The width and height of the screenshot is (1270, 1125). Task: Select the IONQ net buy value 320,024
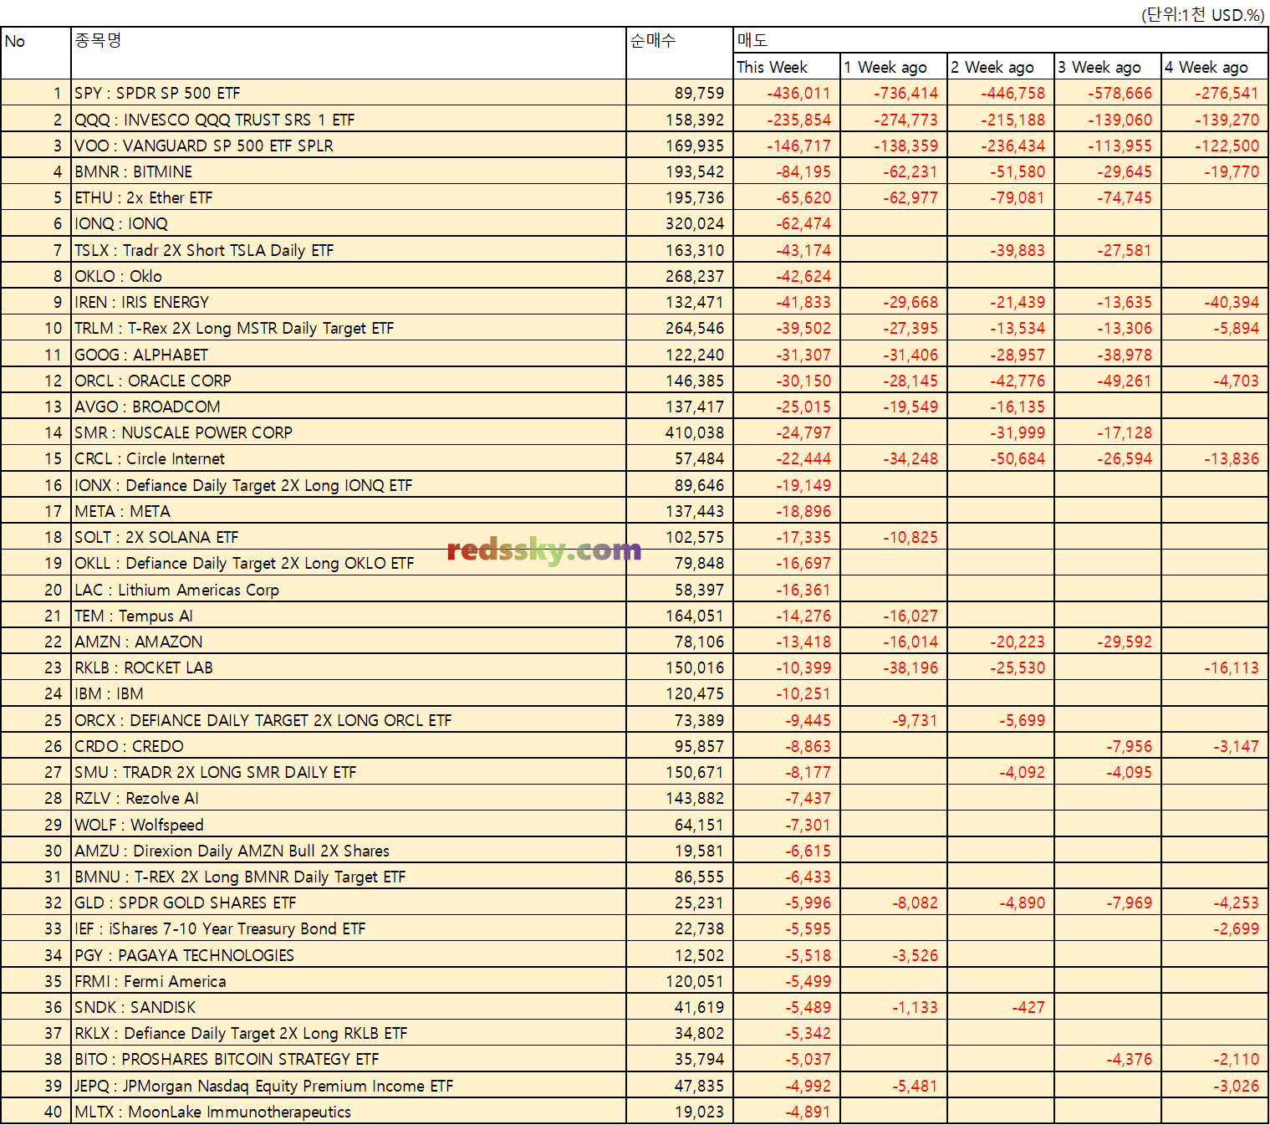coord(680,223)
